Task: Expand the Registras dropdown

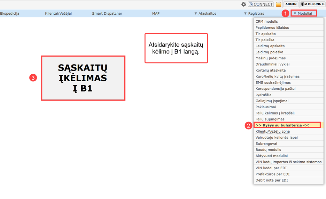Action: tap(254, 13)
